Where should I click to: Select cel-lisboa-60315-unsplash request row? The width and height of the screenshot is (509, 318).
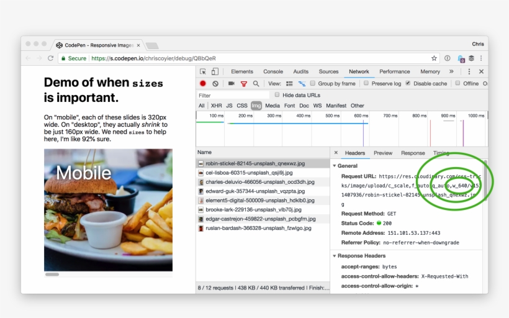tap(248, 173)
